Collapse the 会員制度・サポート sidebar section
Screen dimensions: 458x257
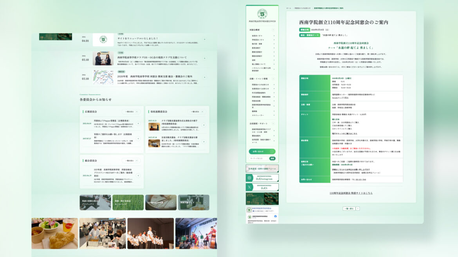click(x=273, y=123)
